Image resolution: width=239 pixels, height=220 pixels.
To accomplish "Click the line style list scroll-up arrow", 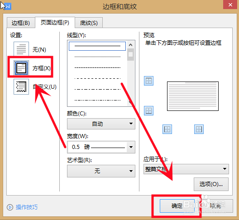I will pos(131,45).
